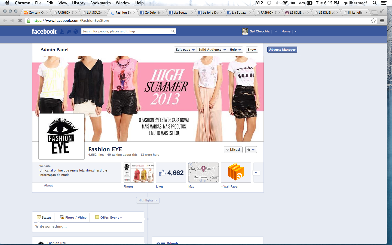392x245 pixels.
Task: Select Status composer tab
Action: point(44,218)
